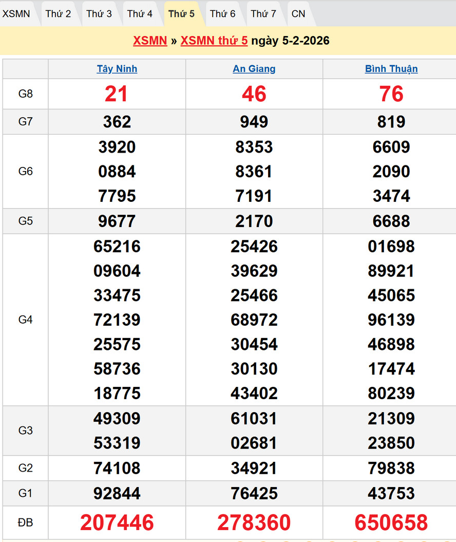This screenshot has width=456, height=542.
Task: Select the CN (Sunday) tab
Action: 298,14
